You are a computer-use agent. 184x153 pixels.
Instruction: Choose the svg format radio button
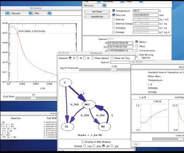[84, 146]
